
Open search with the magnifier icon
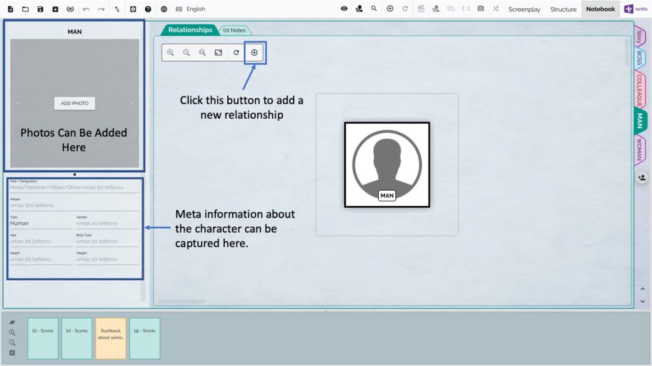(x=374, y=8)
